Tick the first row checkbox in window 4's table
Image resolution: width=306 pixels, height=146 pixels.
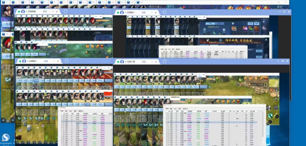tap(62, 116)
